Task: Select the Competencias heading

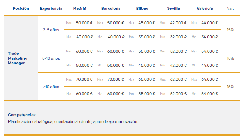Action: [22, 115]
